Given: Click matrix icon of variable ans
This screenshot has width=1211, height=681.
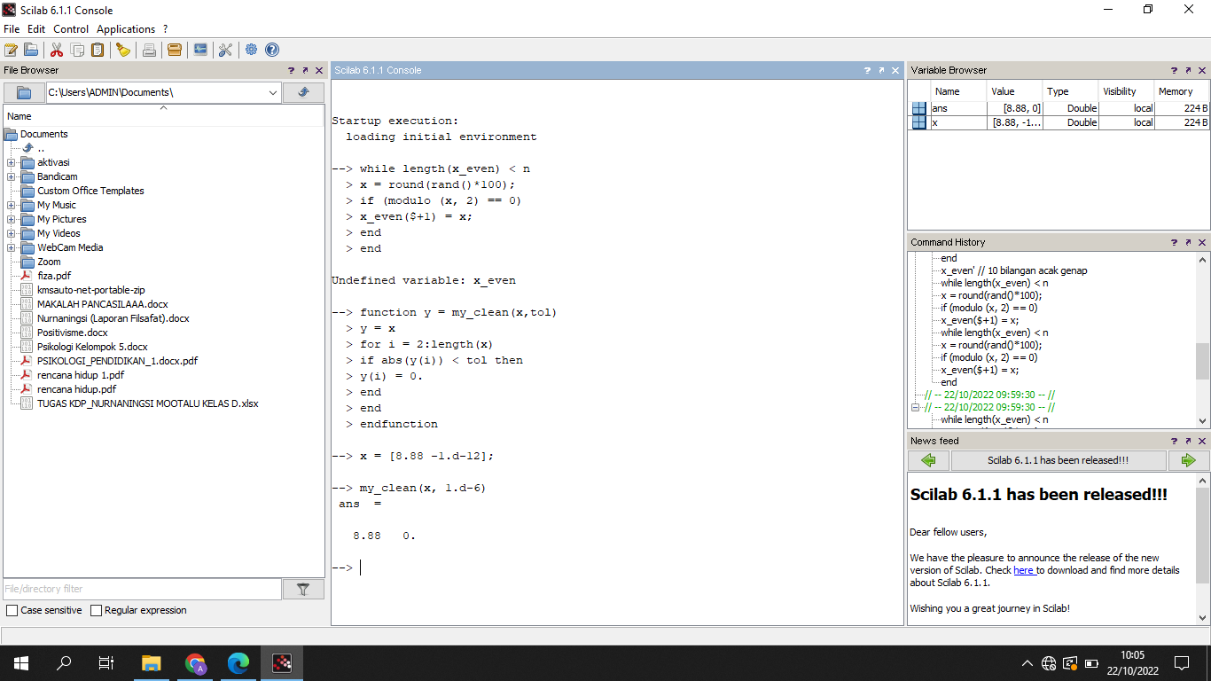Looking at the screenshot, I should click(919, 108).
